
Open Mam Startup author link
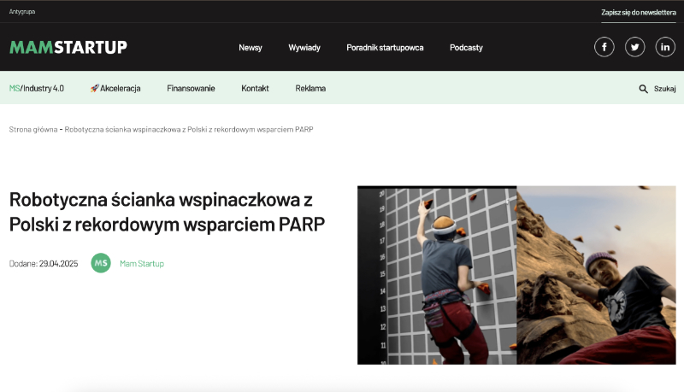(x=142, y=264)
